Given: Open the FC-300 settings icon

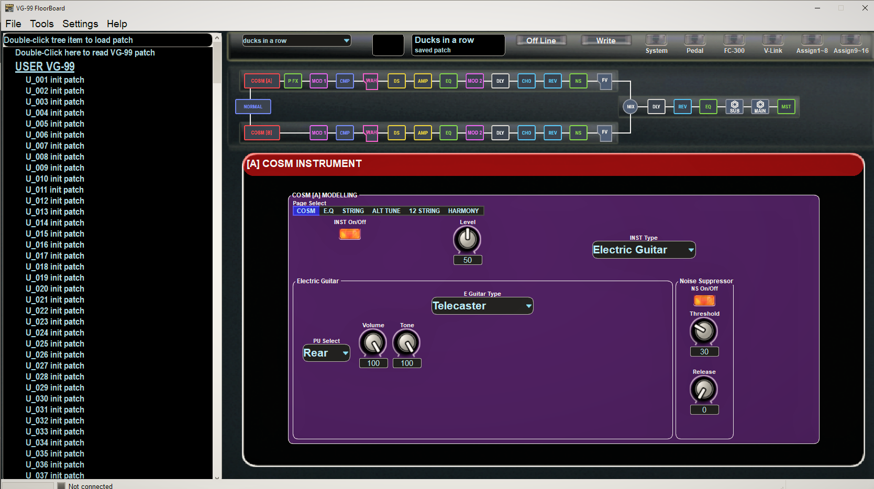Looking at the screenshot, I should click(x=734, y=40).
